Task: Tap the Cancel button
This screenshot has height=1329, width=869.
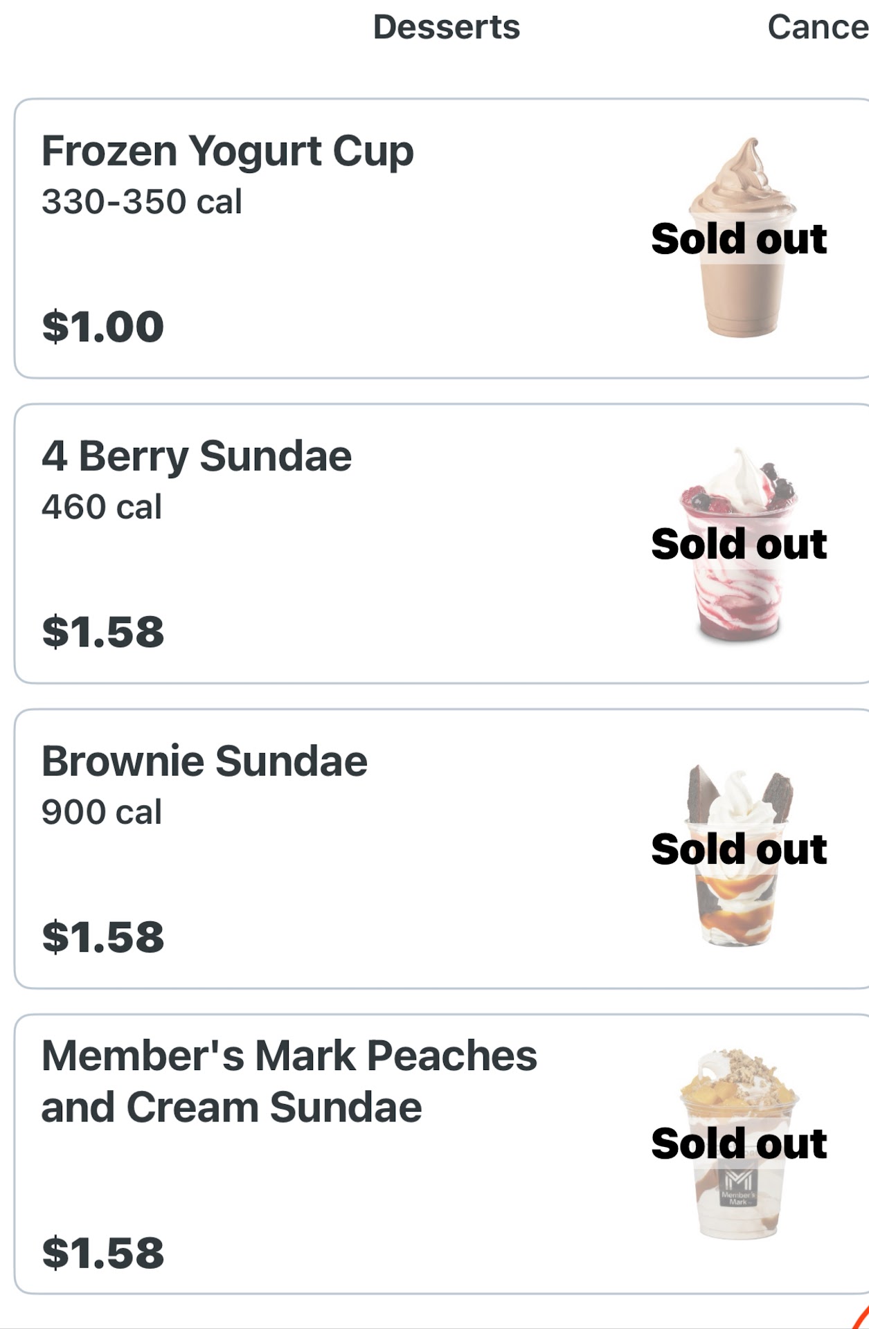Action: tap(817, 28)
